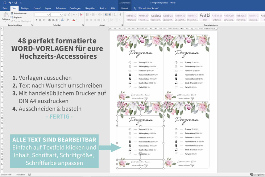This screenshot has height=177, width=265.
Task: Switch to the Einfügen ribbon tab
Action: (x=25, y=8)
